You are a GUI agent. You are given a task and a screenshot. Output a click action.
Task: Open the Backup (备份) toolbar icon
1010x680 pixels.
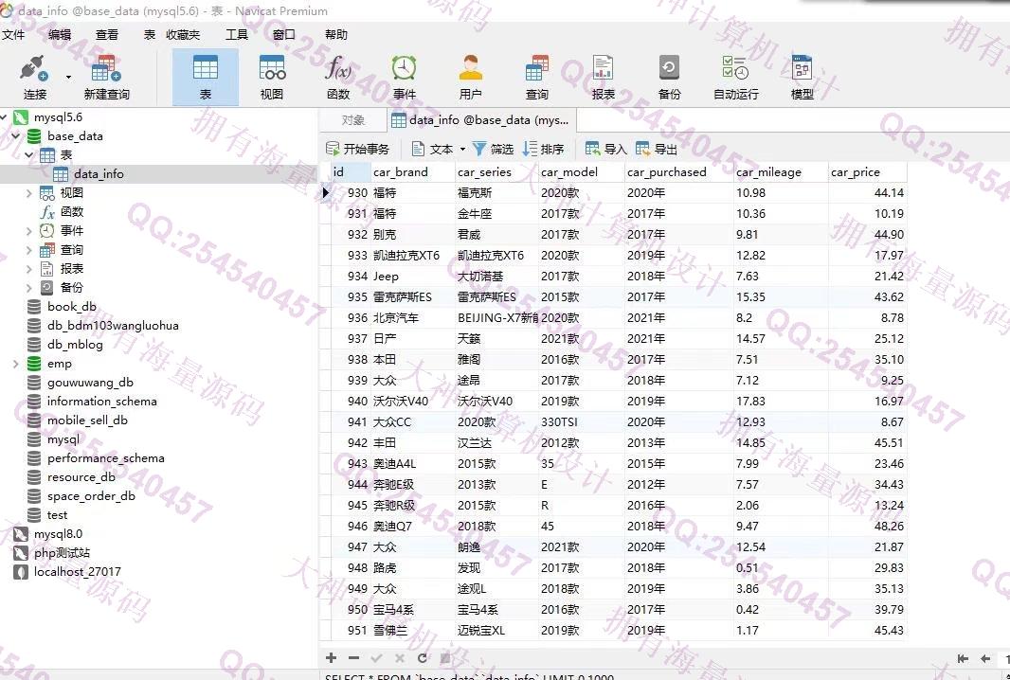pos(669,77)
